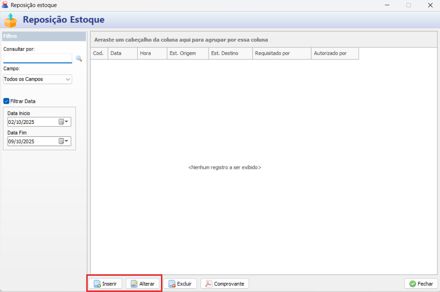Uncheck the Filtrar Data checkbox
Viewport: 440px width, 292px height.
click(6, 101)
